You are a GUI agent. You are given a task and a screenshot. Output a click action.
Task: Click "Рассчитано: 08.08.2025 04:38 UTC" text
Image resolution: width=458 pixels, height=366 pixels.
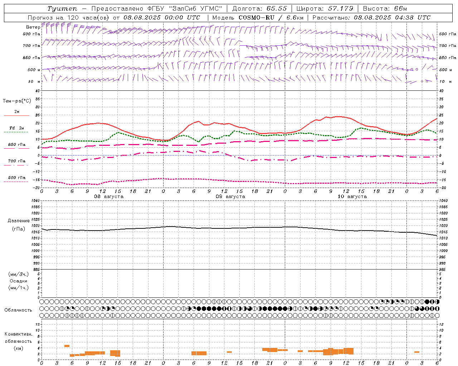371,18
